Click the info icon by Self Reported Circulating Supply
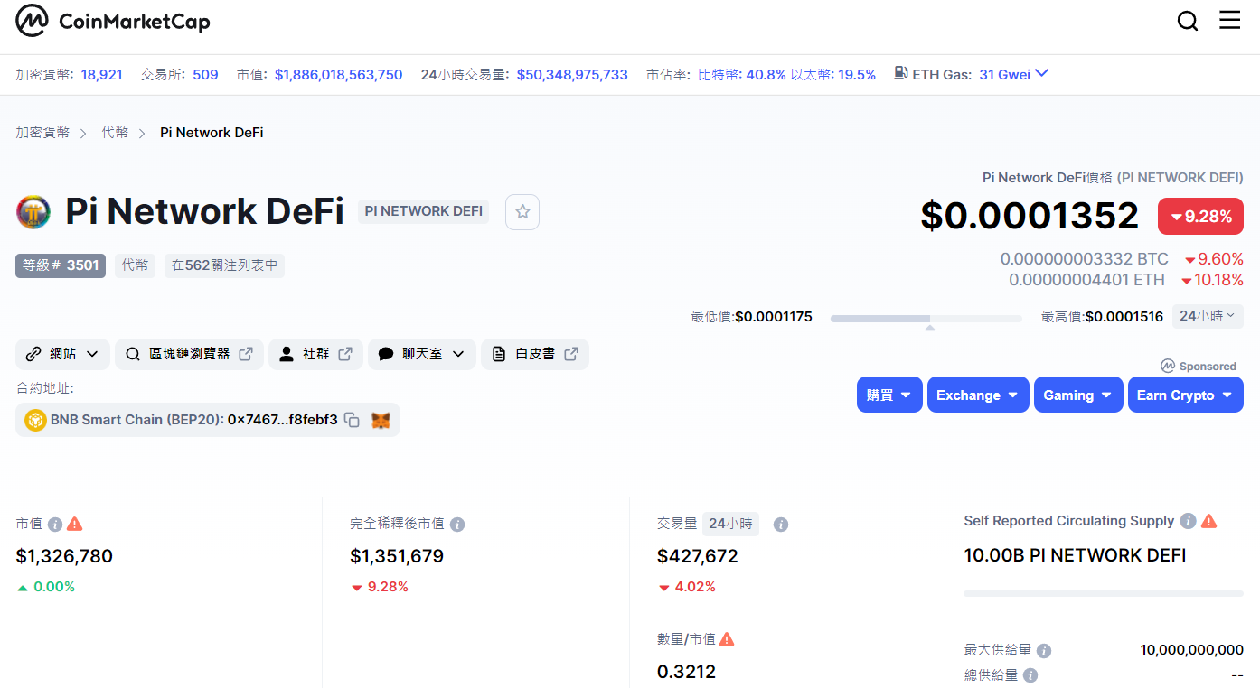The height and width of the screenshot is (688, 1260). pos(1189,521)
